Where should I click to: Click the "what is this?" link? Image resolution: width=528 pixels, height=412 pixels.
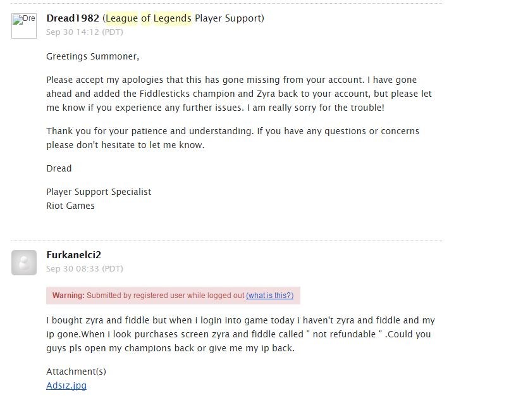click(x=269, y=296)
